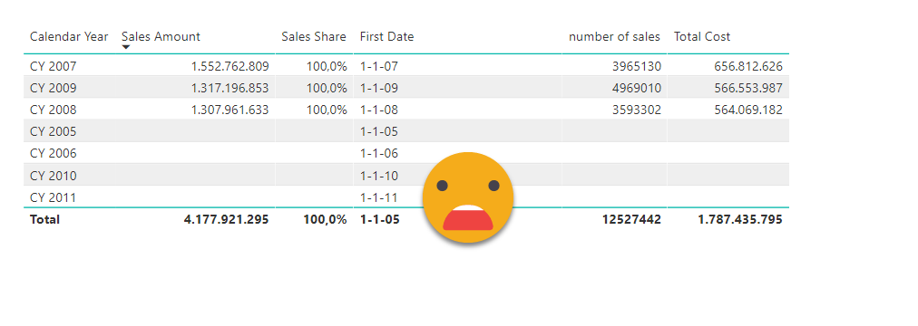
Task: Click the sort arrow under Sales Amount
Action: coord(126,47)
